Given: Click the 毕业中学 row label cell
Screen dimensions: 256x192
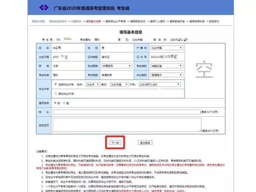Looking at the screenshot, I should coord(44,89).
